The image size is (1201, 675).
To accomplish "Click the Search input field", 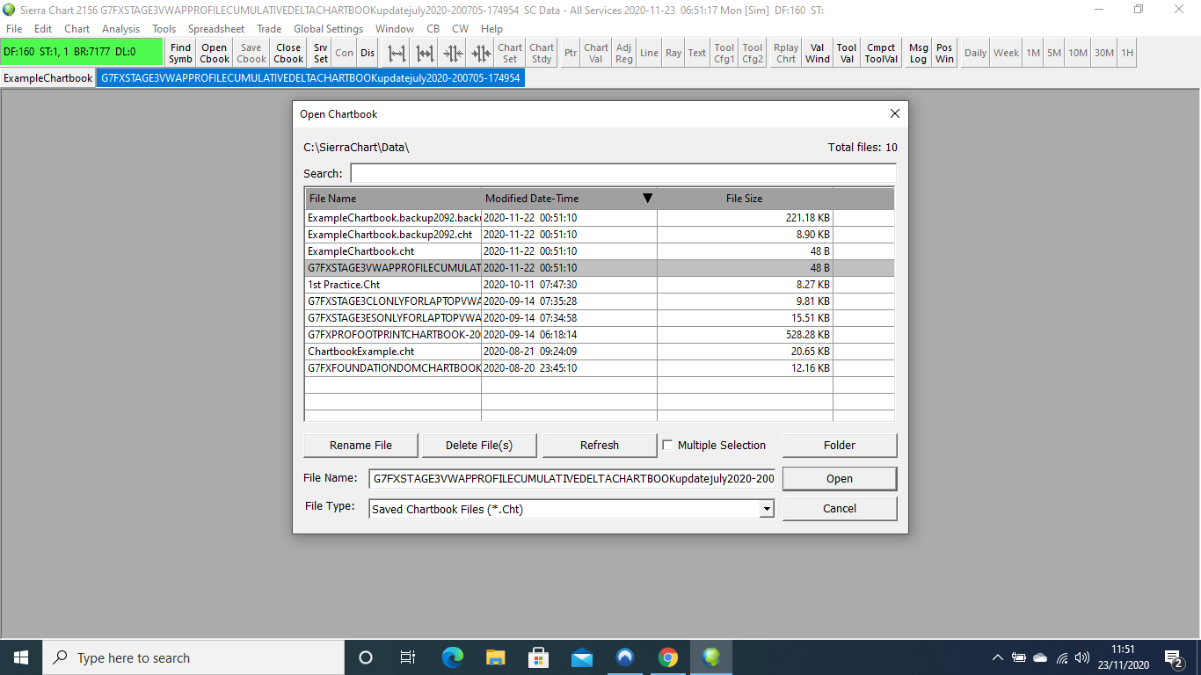I will 622,173.
